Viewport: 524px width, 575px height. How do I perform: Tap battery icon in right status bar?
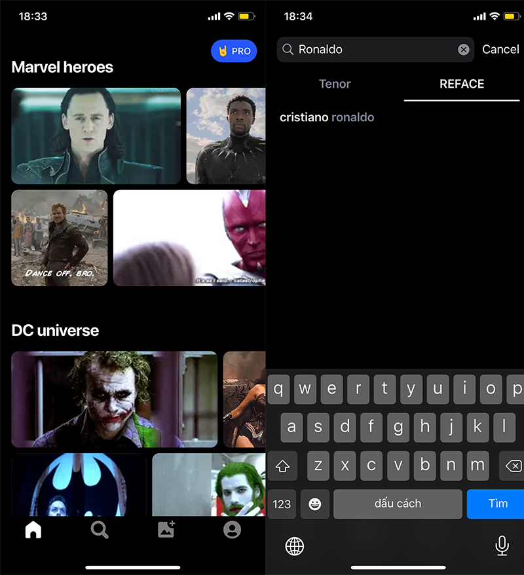[512, 16]
